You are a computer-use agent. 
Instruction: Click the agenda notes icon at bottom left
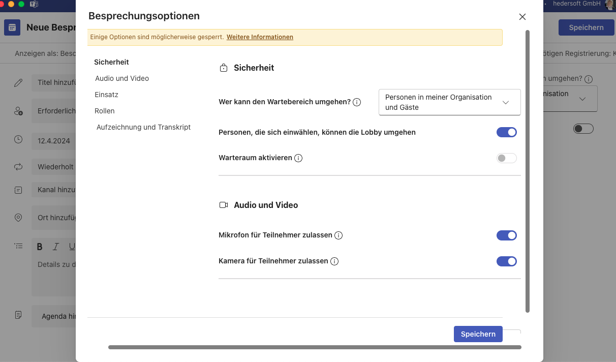[18, 315]
